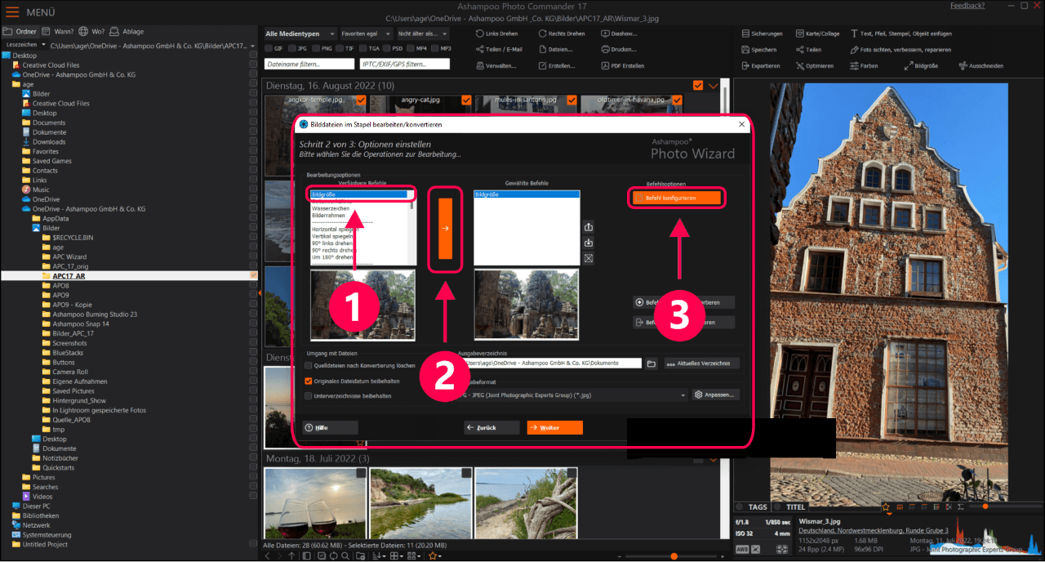This screenshot has height=562, width=1045.
Task: Click the Rechts Drehen rotate-right icon
Action: tap(542, 33)
